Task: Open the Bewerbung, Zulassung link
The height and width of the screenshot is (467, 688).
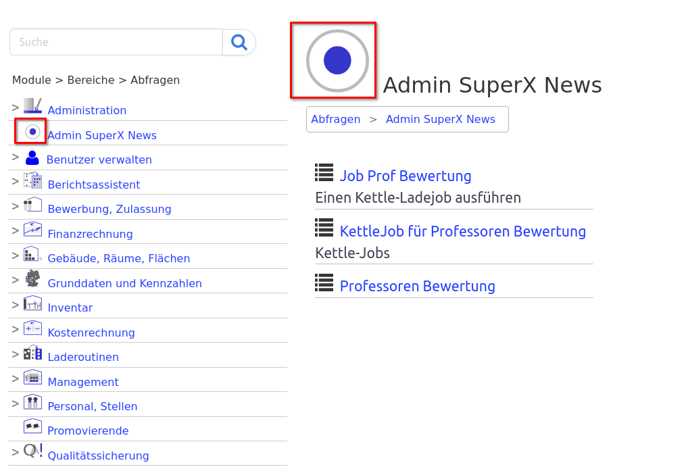Action: pyautogui.click(x=109, y=210)
